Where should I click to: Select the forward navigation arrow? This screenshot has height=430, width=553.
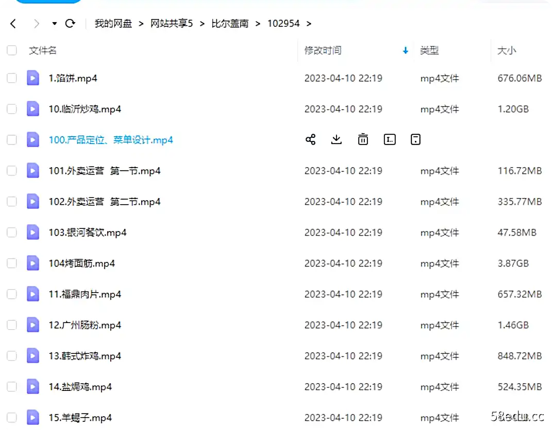(36, 23)
